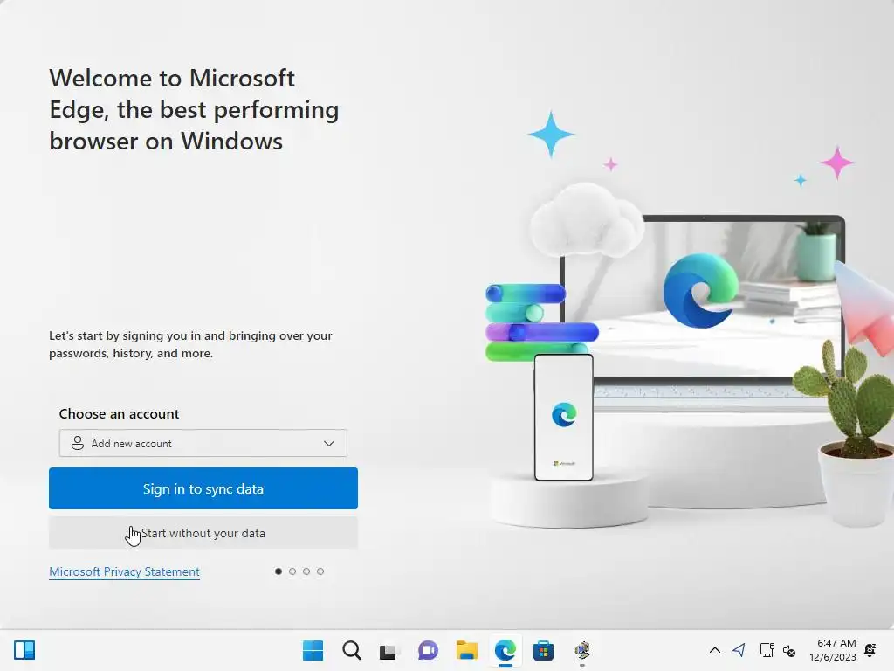This screenshot has height=671, width=894.
Task: Open the Microsoft Privacy Statement link
Action: click(124, 571)
